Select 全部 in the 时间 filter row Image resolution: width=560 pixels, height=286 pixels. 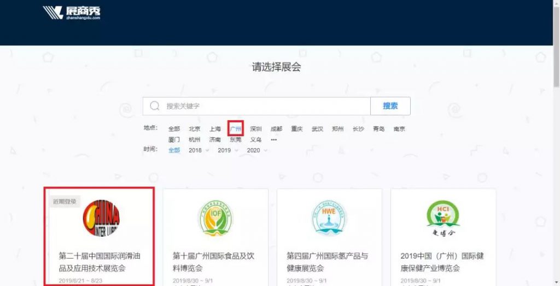click(x=174, y=150)
